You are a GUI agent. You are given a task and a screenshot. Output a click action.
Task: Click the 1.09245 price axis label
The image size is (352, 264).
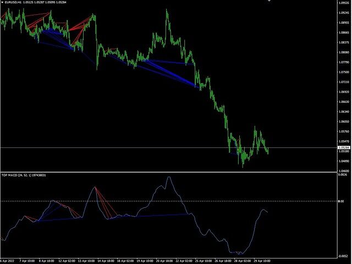coord(344,13)
